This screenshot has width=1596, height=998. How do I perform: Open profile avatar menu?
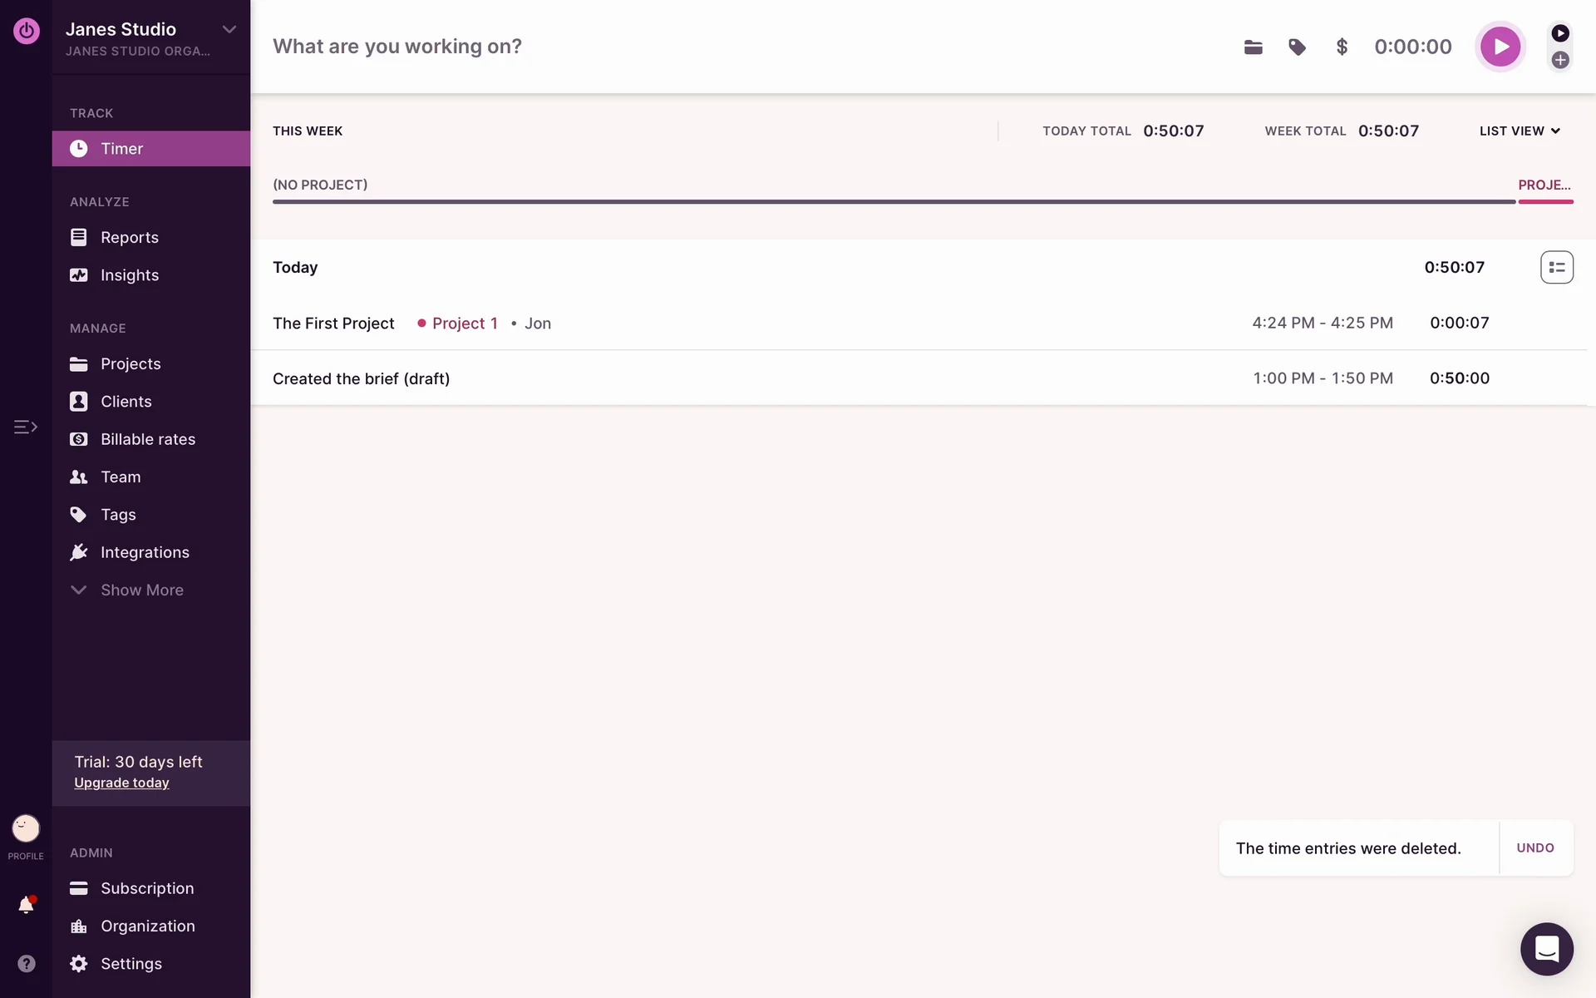point(26,828)
